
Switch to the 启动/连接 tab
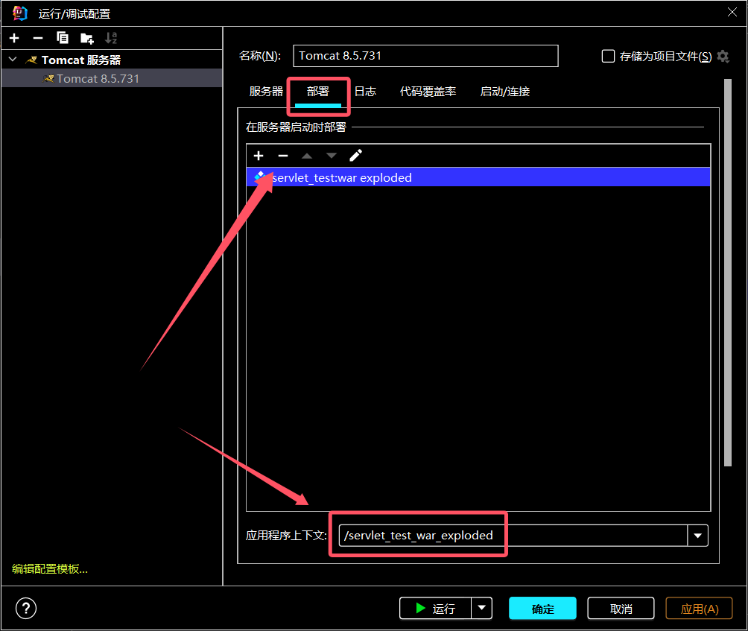coord(505,91)
